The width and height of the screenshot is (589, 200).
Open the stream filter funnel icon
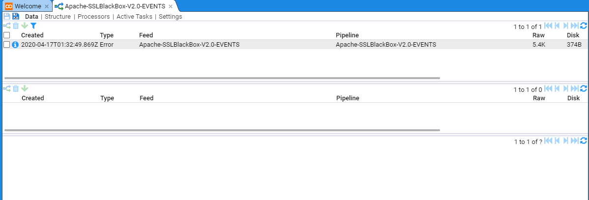(33, 26)
